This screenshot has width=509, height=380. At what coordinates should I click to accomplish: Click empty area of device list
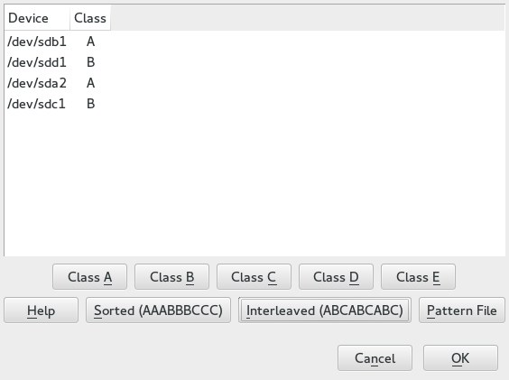click(x=255, y=185)
